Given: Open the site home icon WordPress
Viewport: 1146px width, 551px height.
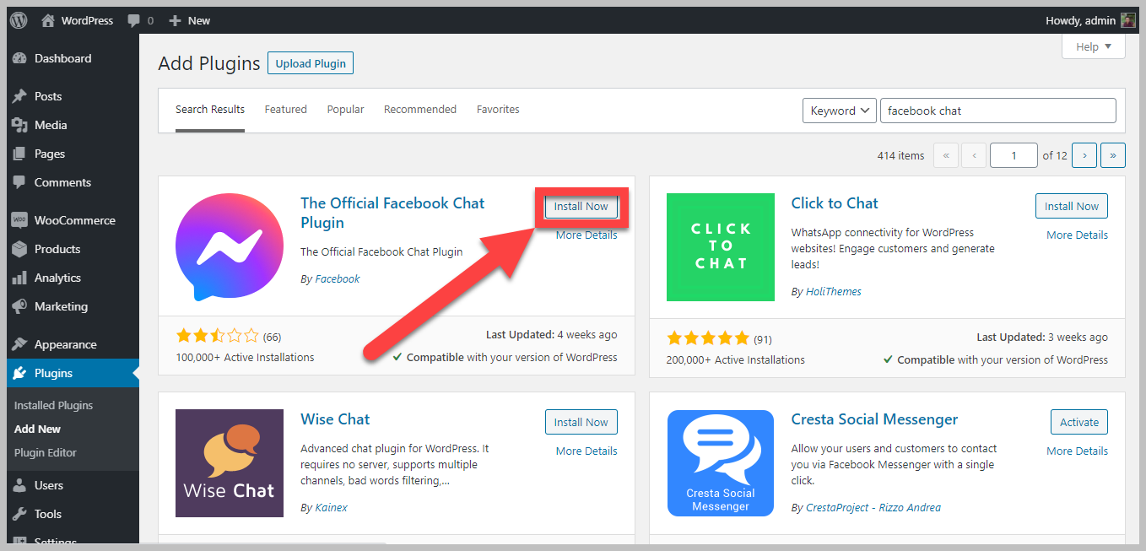Looking at the screenshot, I should coord(77,20).
